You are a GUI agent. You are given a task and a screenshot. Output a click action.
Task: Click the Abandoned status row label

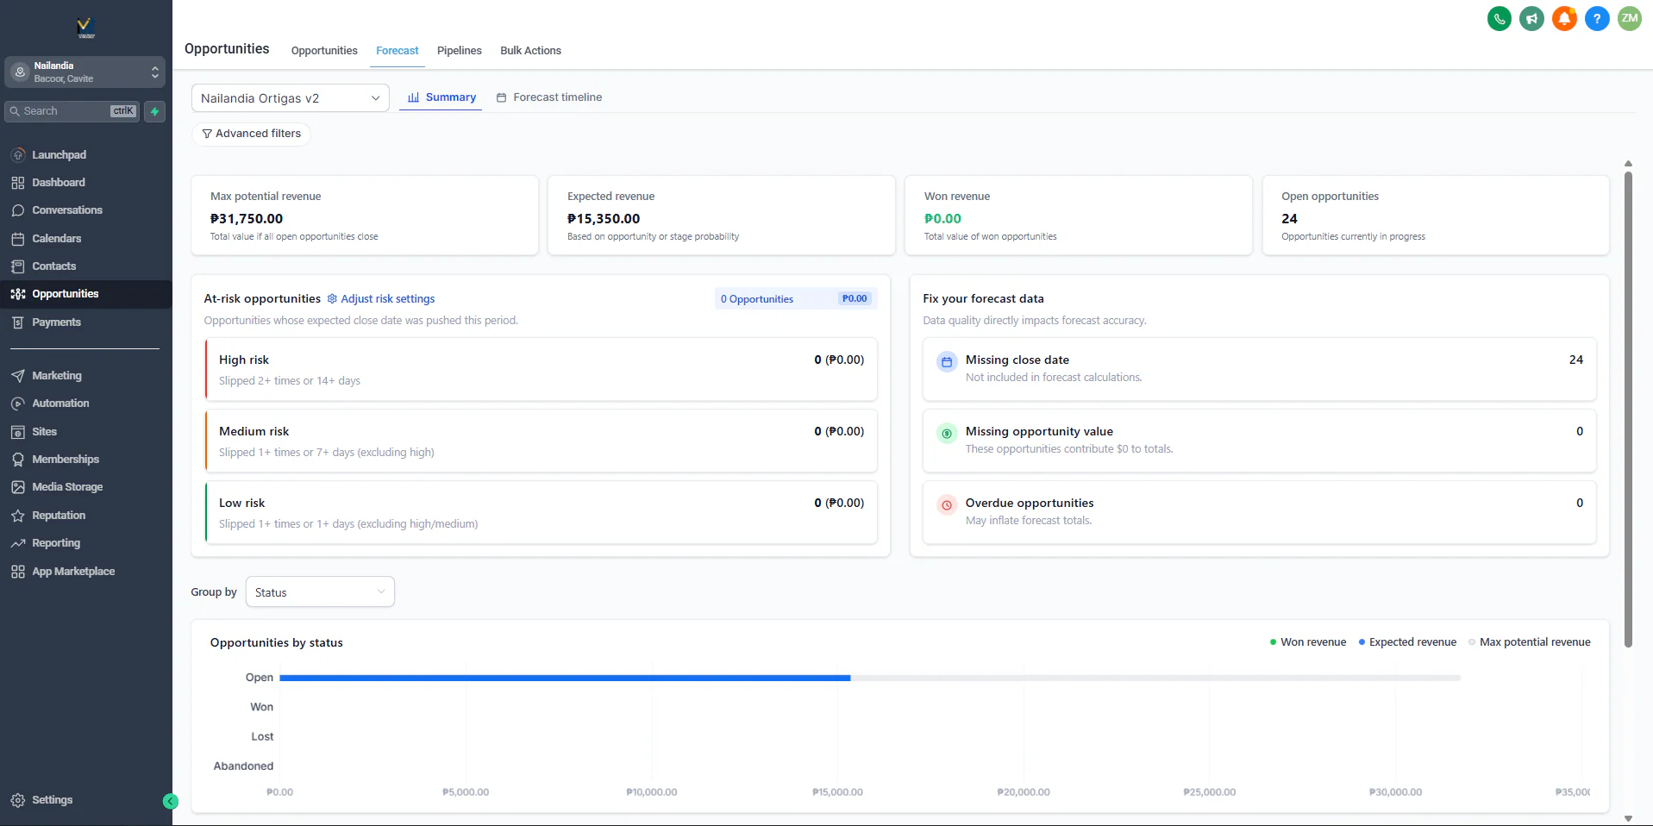(x=243, y=767)
